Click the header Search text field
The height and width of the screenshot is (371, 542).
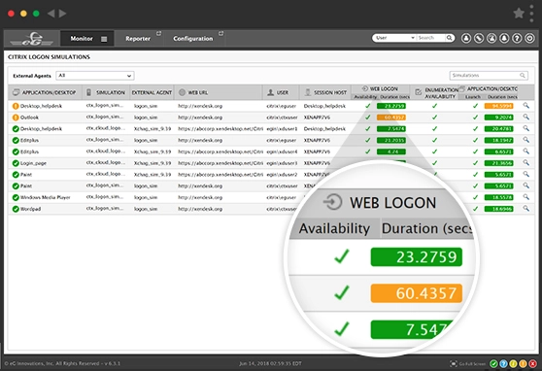tap(430, 38)
